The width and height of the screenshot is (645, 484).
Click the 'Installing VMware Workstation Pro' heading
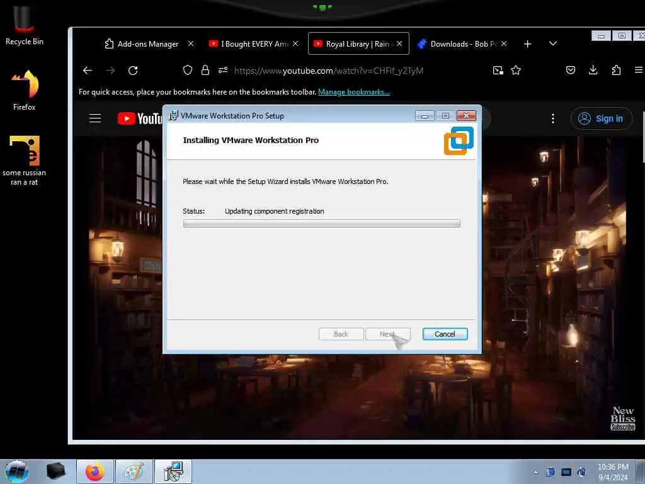pyautogui.click(x=251, y=141)
